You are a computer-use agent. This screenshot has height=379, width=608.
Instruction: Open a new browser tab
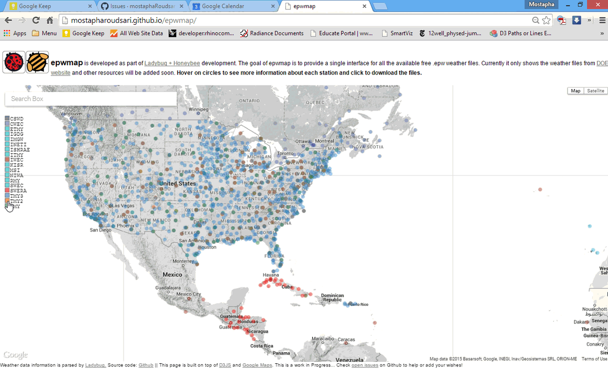pos(380,7)
